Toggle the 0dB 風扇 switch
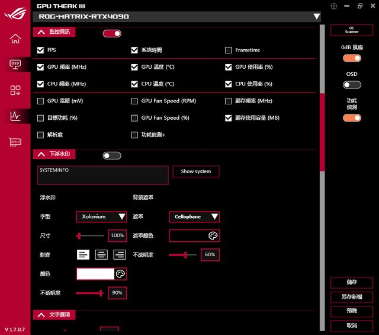Viewport: 379px width, 335px height. click(352, 58)
